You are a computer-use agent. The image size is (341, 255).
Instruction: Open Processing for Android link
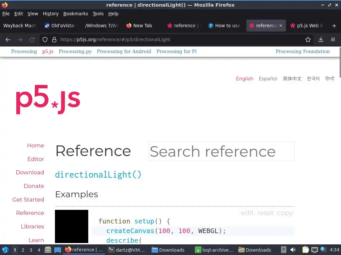[124, 51]
